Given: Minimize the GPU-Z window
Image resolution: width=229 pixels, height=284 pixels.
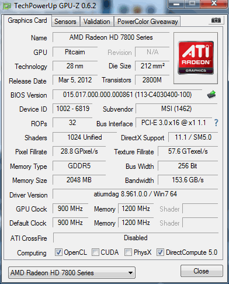Looking at the screenshot, I should coord(176,4).
